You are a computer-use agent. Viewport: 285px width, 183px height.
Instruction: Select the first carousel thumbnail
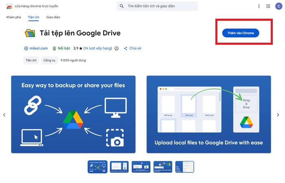click(x=98, y=167)
